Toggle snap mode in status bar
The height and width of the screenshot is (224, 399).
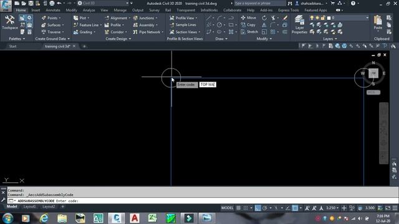coord(246,208)
